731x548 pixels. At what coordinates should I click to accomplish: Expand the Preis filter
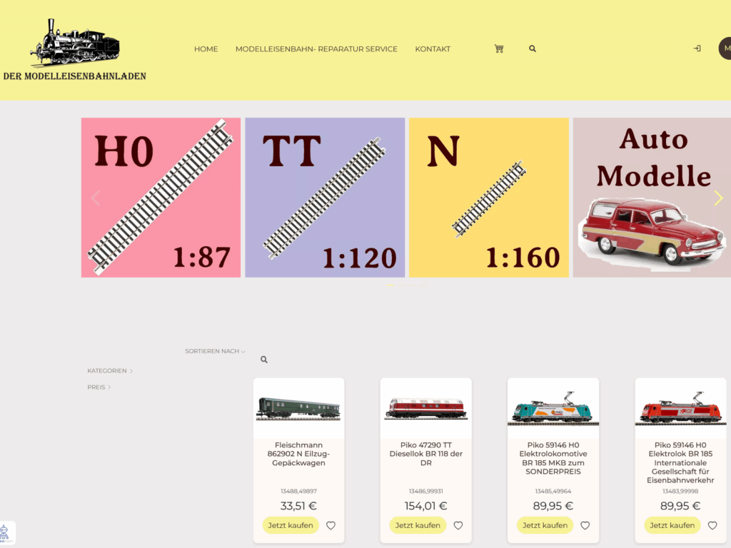[x=99, y=387]
